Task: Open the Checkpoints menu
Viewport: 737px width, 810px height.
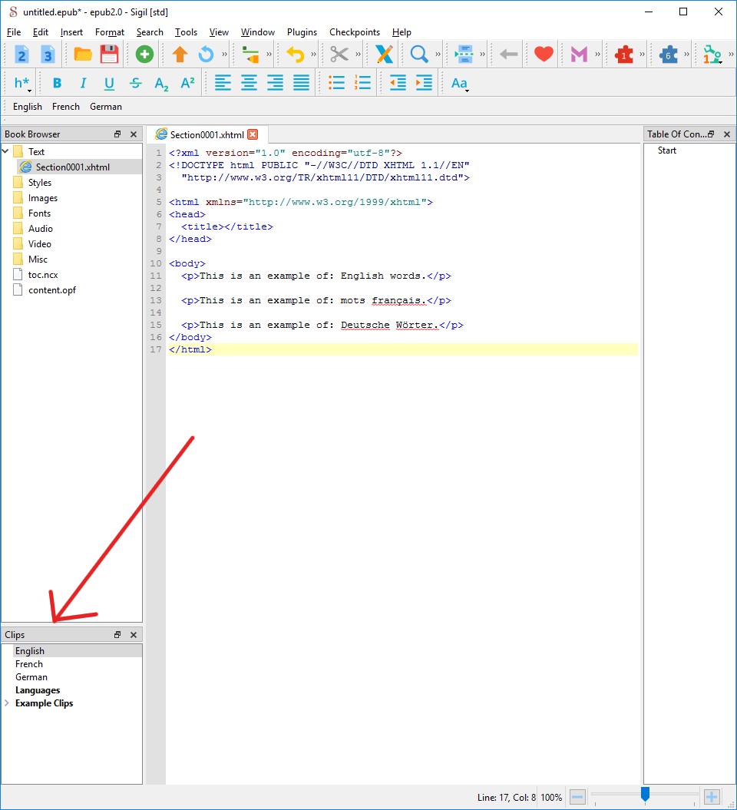Action: click(354, 32)
